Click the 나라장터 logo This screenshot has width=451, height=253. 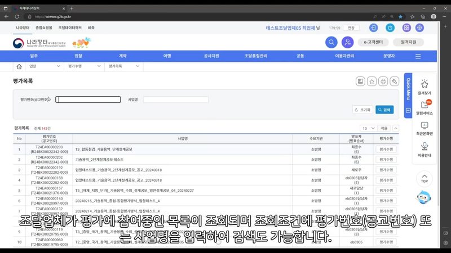click(39, 43)
